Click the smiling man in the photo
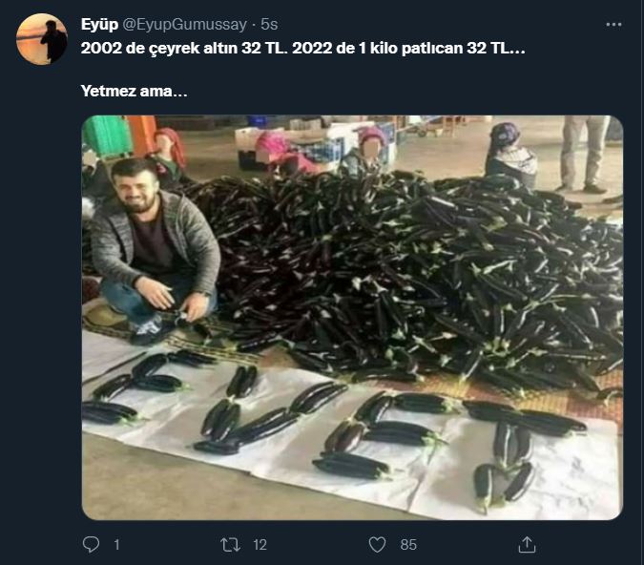 coord(153,239)
